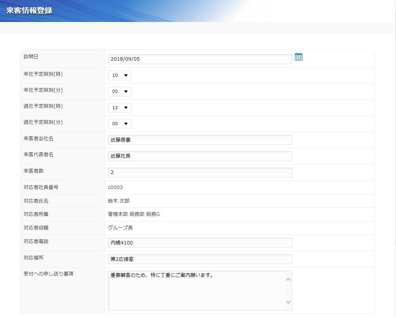This screenshot has width=396, height=317.
Task: Open the 退社予定時刻(分) dropdown
Action: [120, 124]
